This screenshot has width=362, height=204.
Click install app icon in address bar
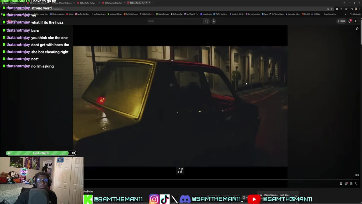tap(328, 9)
